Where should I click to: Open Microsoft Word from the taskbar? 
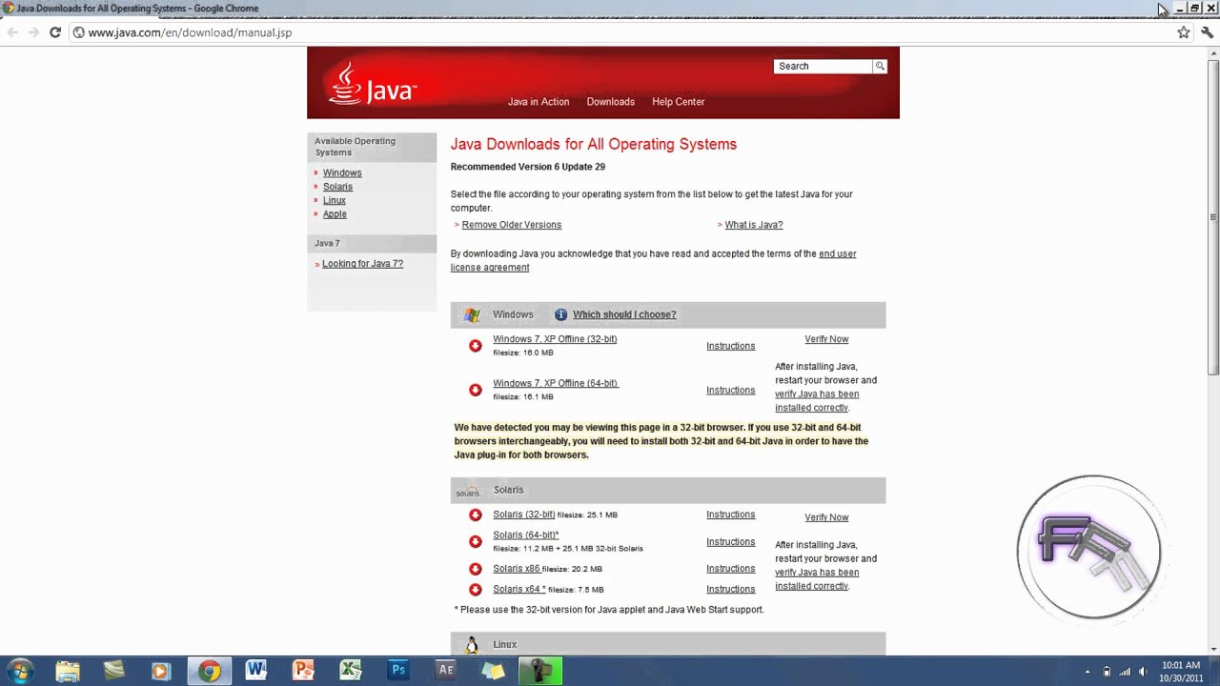click(256, 671)
